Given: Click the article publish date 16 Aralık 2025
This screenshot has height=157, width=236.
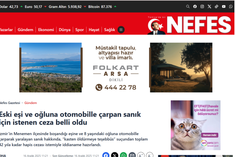Looking at the screenshot, I should (x=36, y=156).
